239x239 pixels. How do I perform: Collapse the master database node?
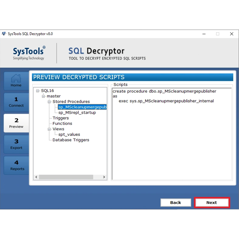click(43, 96)
